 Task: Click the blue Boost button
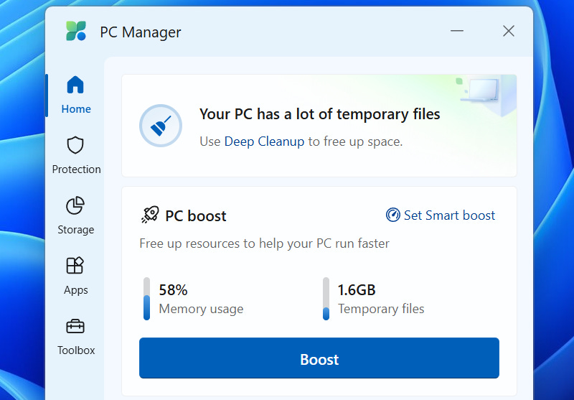pos(319,358)
